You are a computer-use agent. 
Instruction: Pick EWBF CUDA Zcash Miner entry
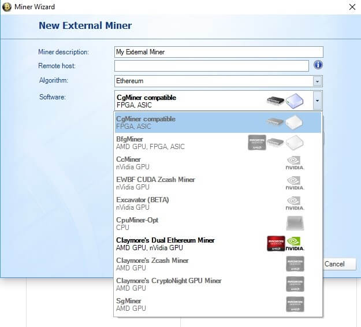tap(218, 183)
